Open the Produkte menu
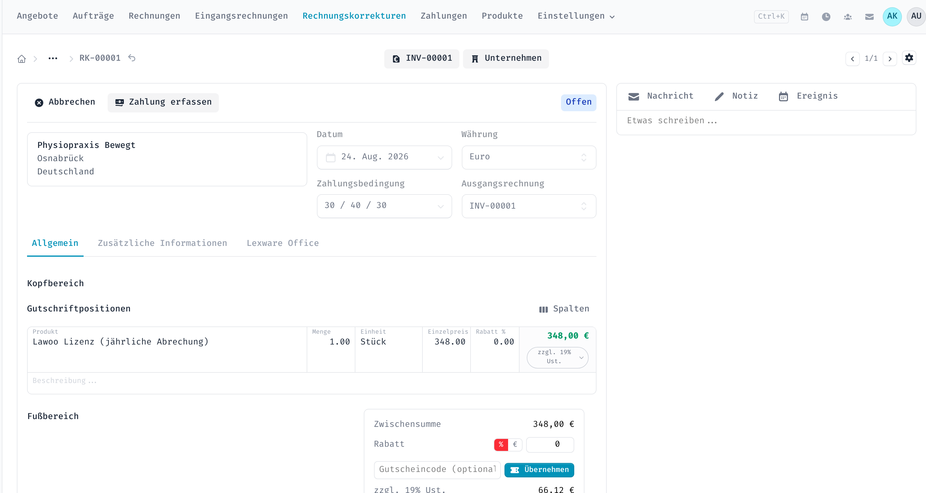 point(502,16)
